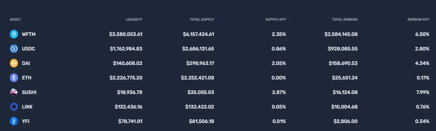Click the WFTM token icon

point(14,34)
